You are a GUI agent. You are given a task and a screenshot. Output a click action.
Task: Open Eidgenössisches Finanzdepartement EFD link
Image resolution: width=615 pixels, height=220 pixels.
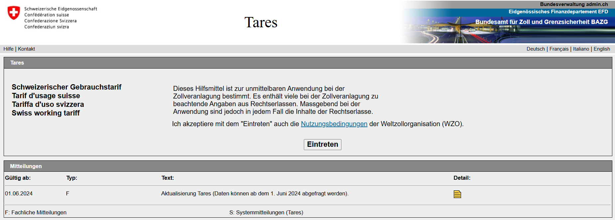(x=558, y=12)
